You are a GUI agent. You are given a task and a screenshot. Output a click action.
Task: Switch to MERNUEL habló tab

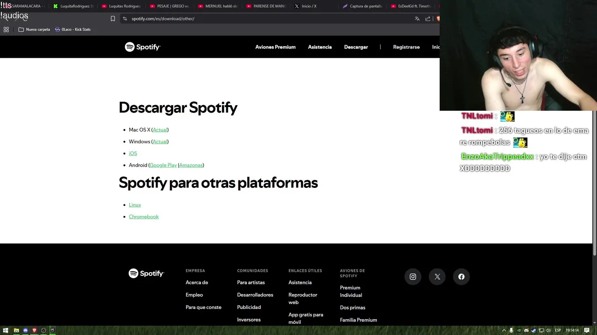tap(218, 6)
